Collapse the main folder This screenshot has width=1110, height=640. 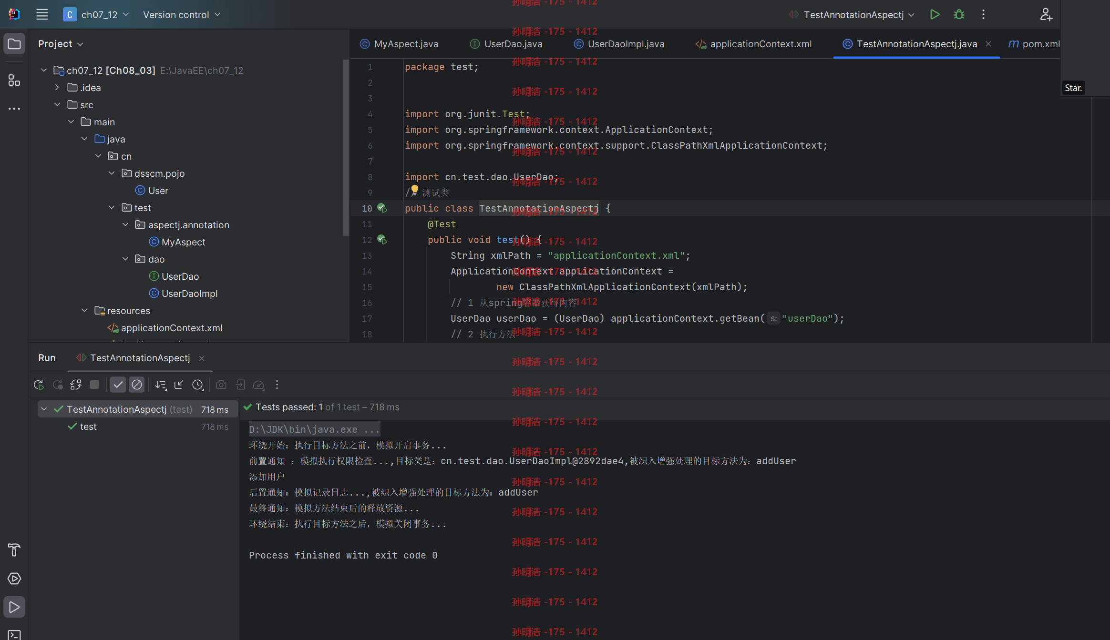71,122
